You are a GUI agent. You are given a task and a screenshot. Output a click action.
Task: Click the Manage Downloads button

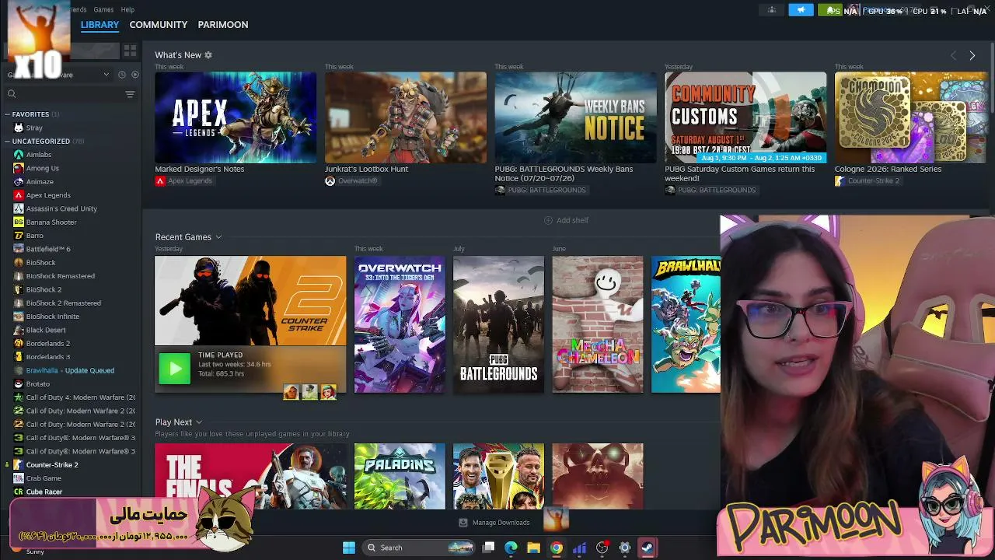494,523
